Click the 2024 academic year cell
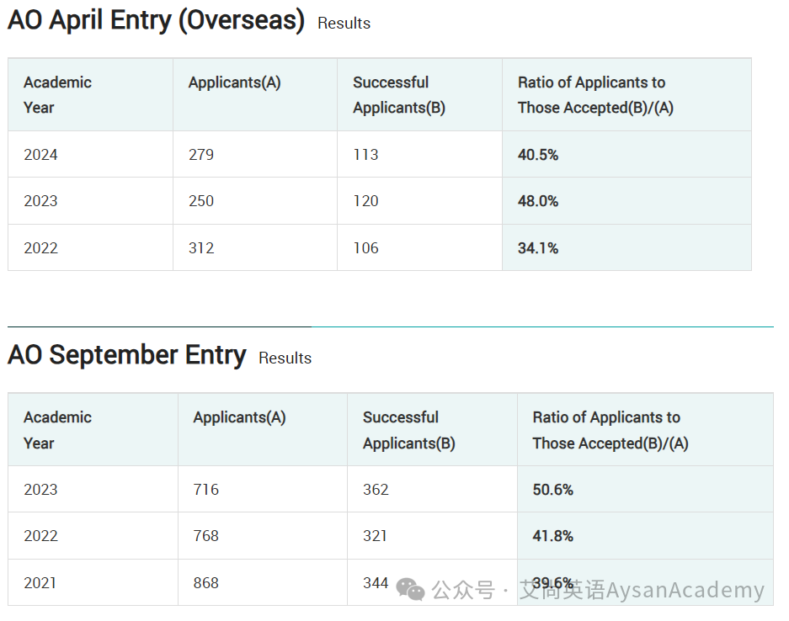The height and width of the screenshot is (621, 789). [x=91, y=154]
